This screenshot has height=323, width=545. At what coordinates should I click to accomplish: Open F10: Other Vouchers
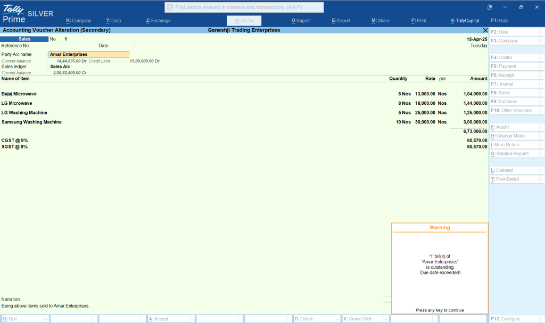pyautogui.click(x=515, y=111)
